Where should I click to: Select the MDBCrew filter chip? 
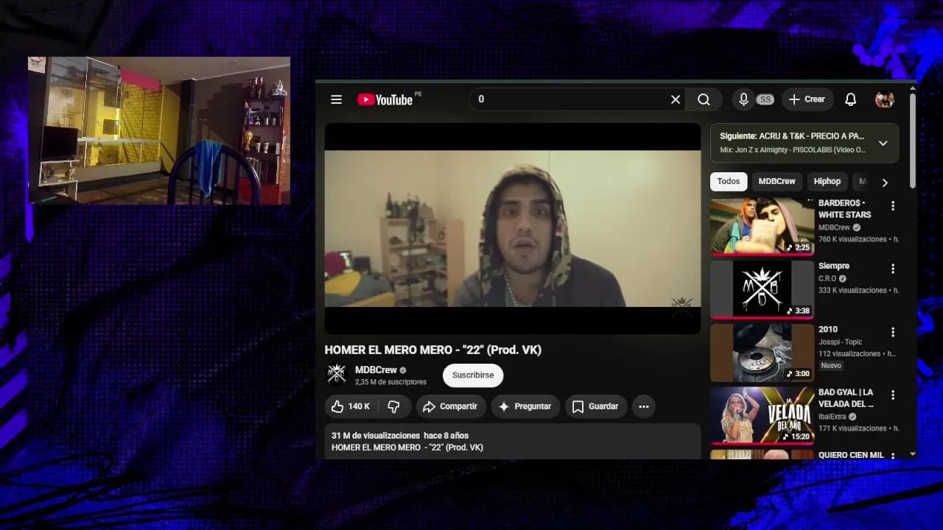tap(777, 181)
